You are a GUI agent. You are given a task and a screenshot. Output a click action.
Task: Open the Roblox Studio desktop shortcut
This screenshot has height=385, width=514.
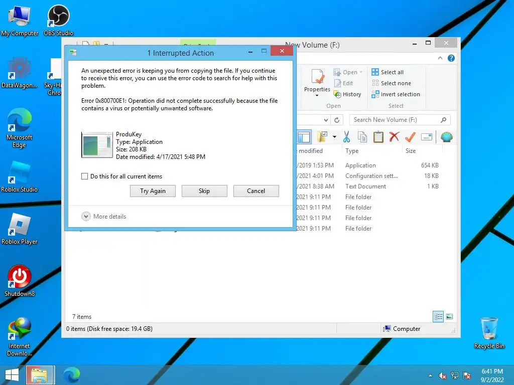[20, 177]
